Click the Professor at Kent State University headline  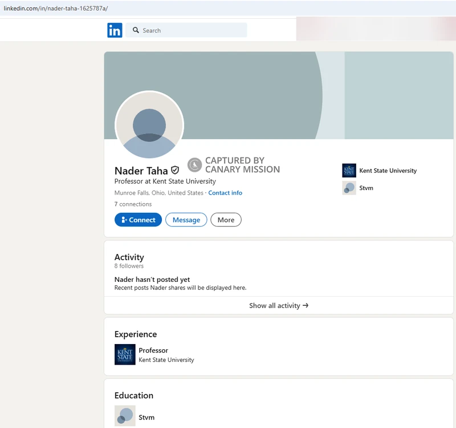coord(165,181)
